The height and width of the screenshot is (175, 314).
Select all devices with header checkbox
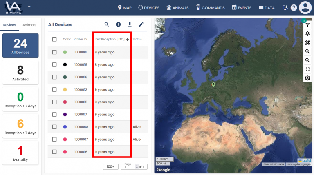click(x=54, y=39)
